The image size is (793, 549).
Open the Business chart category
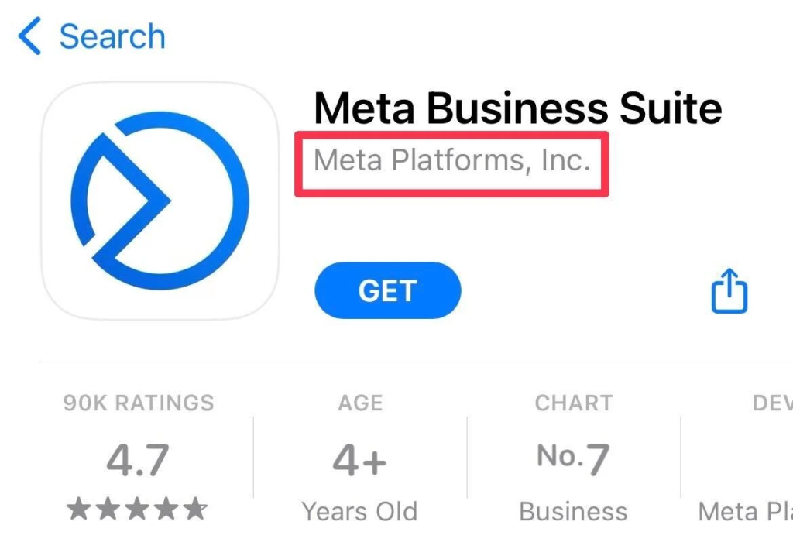(573, 511)
